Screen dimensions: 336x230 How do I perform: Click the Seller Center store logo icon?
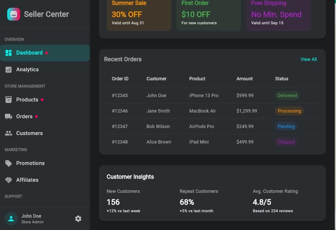[14, 14]
